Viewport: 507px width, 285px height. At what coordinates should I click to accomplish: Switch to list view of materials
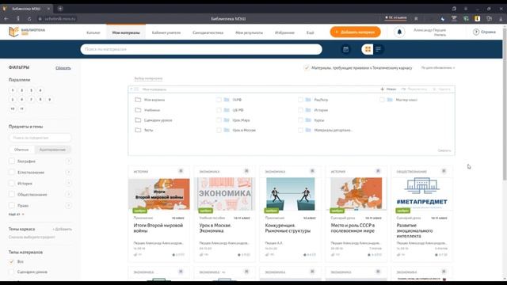pyautogui.click(x=378, y=49)
